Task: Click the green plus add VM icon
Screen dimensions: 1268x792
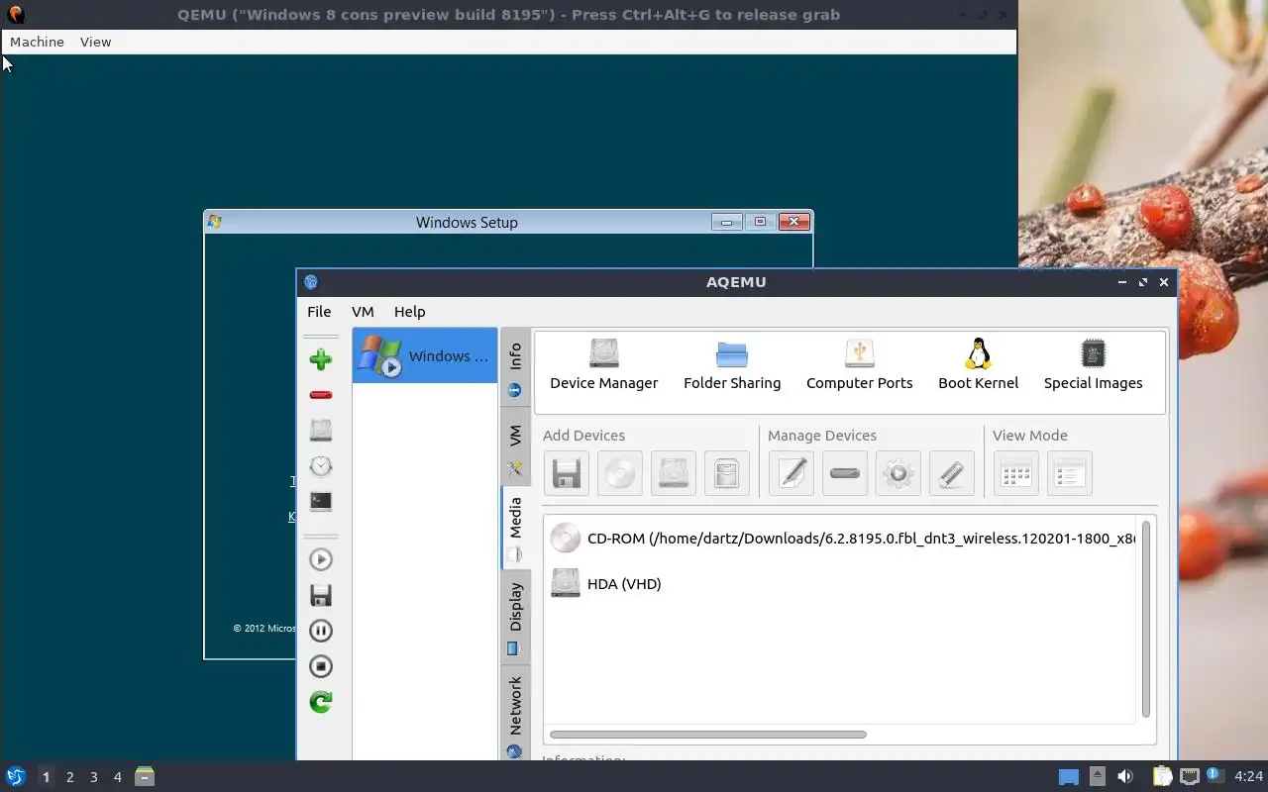Action: coord(320,359)
